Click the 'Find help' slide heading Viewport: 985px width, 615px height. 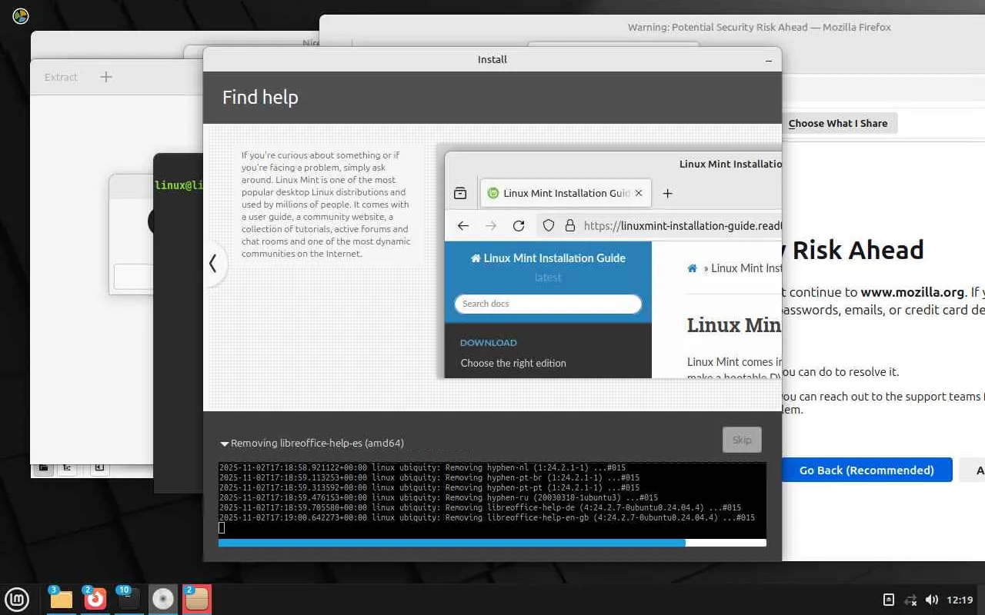click(260, 98)
